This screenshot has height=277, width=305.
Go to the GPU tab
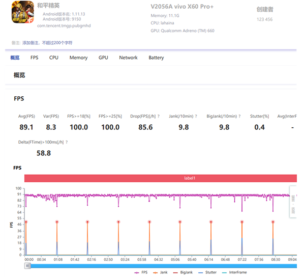(103, 58)
